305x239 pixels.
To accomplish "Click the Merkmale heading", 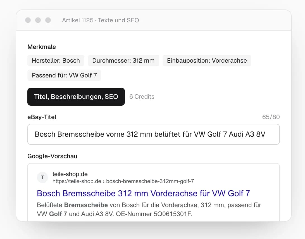I will 42,47.
